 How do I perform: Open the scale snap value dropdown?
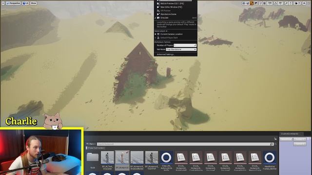pyautogui.click(x=291, y=3)
